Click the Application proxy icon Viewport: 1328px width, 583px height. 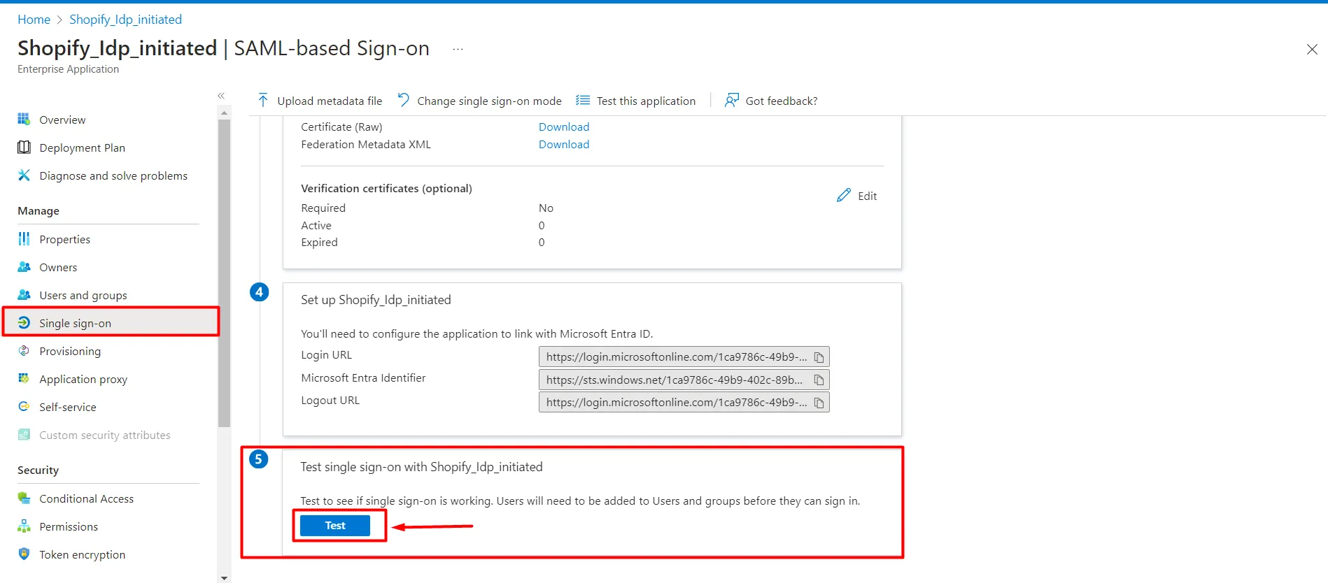coord(24,379)
